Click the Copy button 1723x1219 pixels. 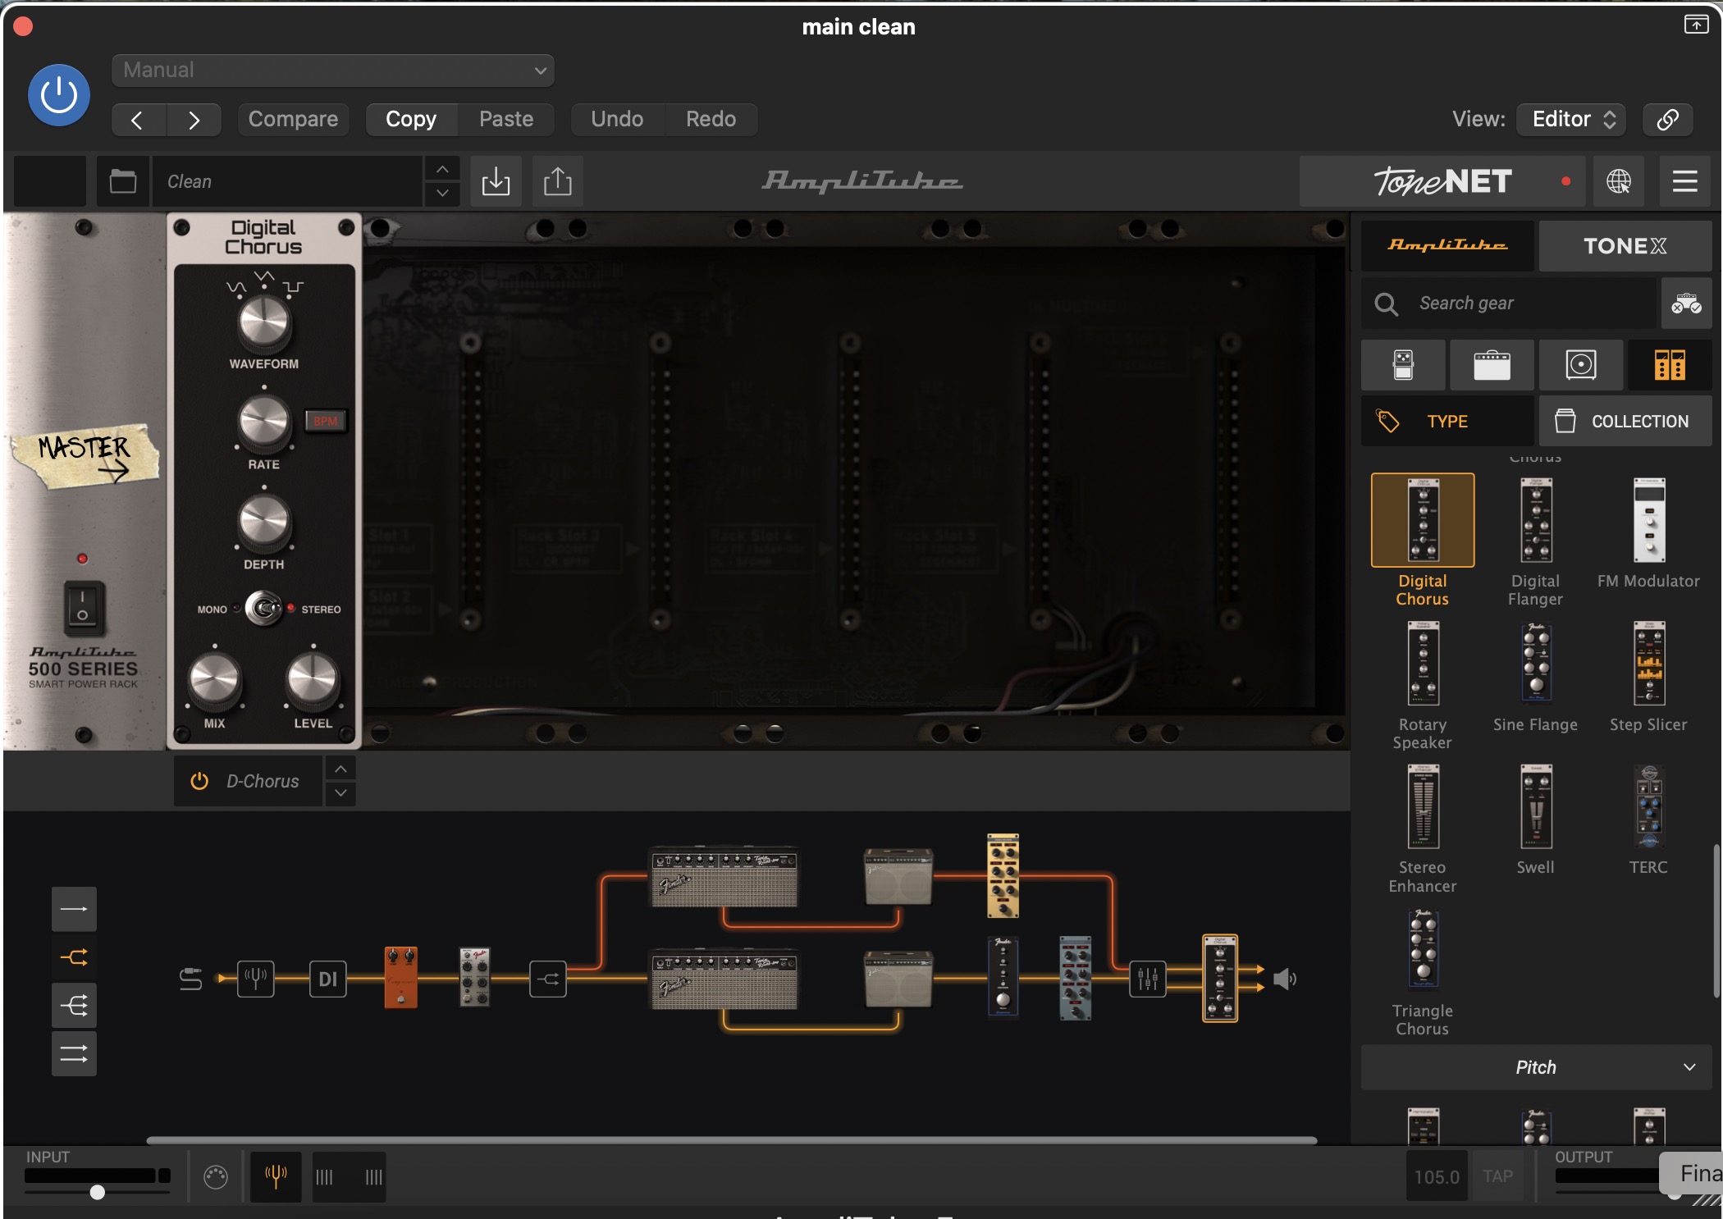pos(411,120)
